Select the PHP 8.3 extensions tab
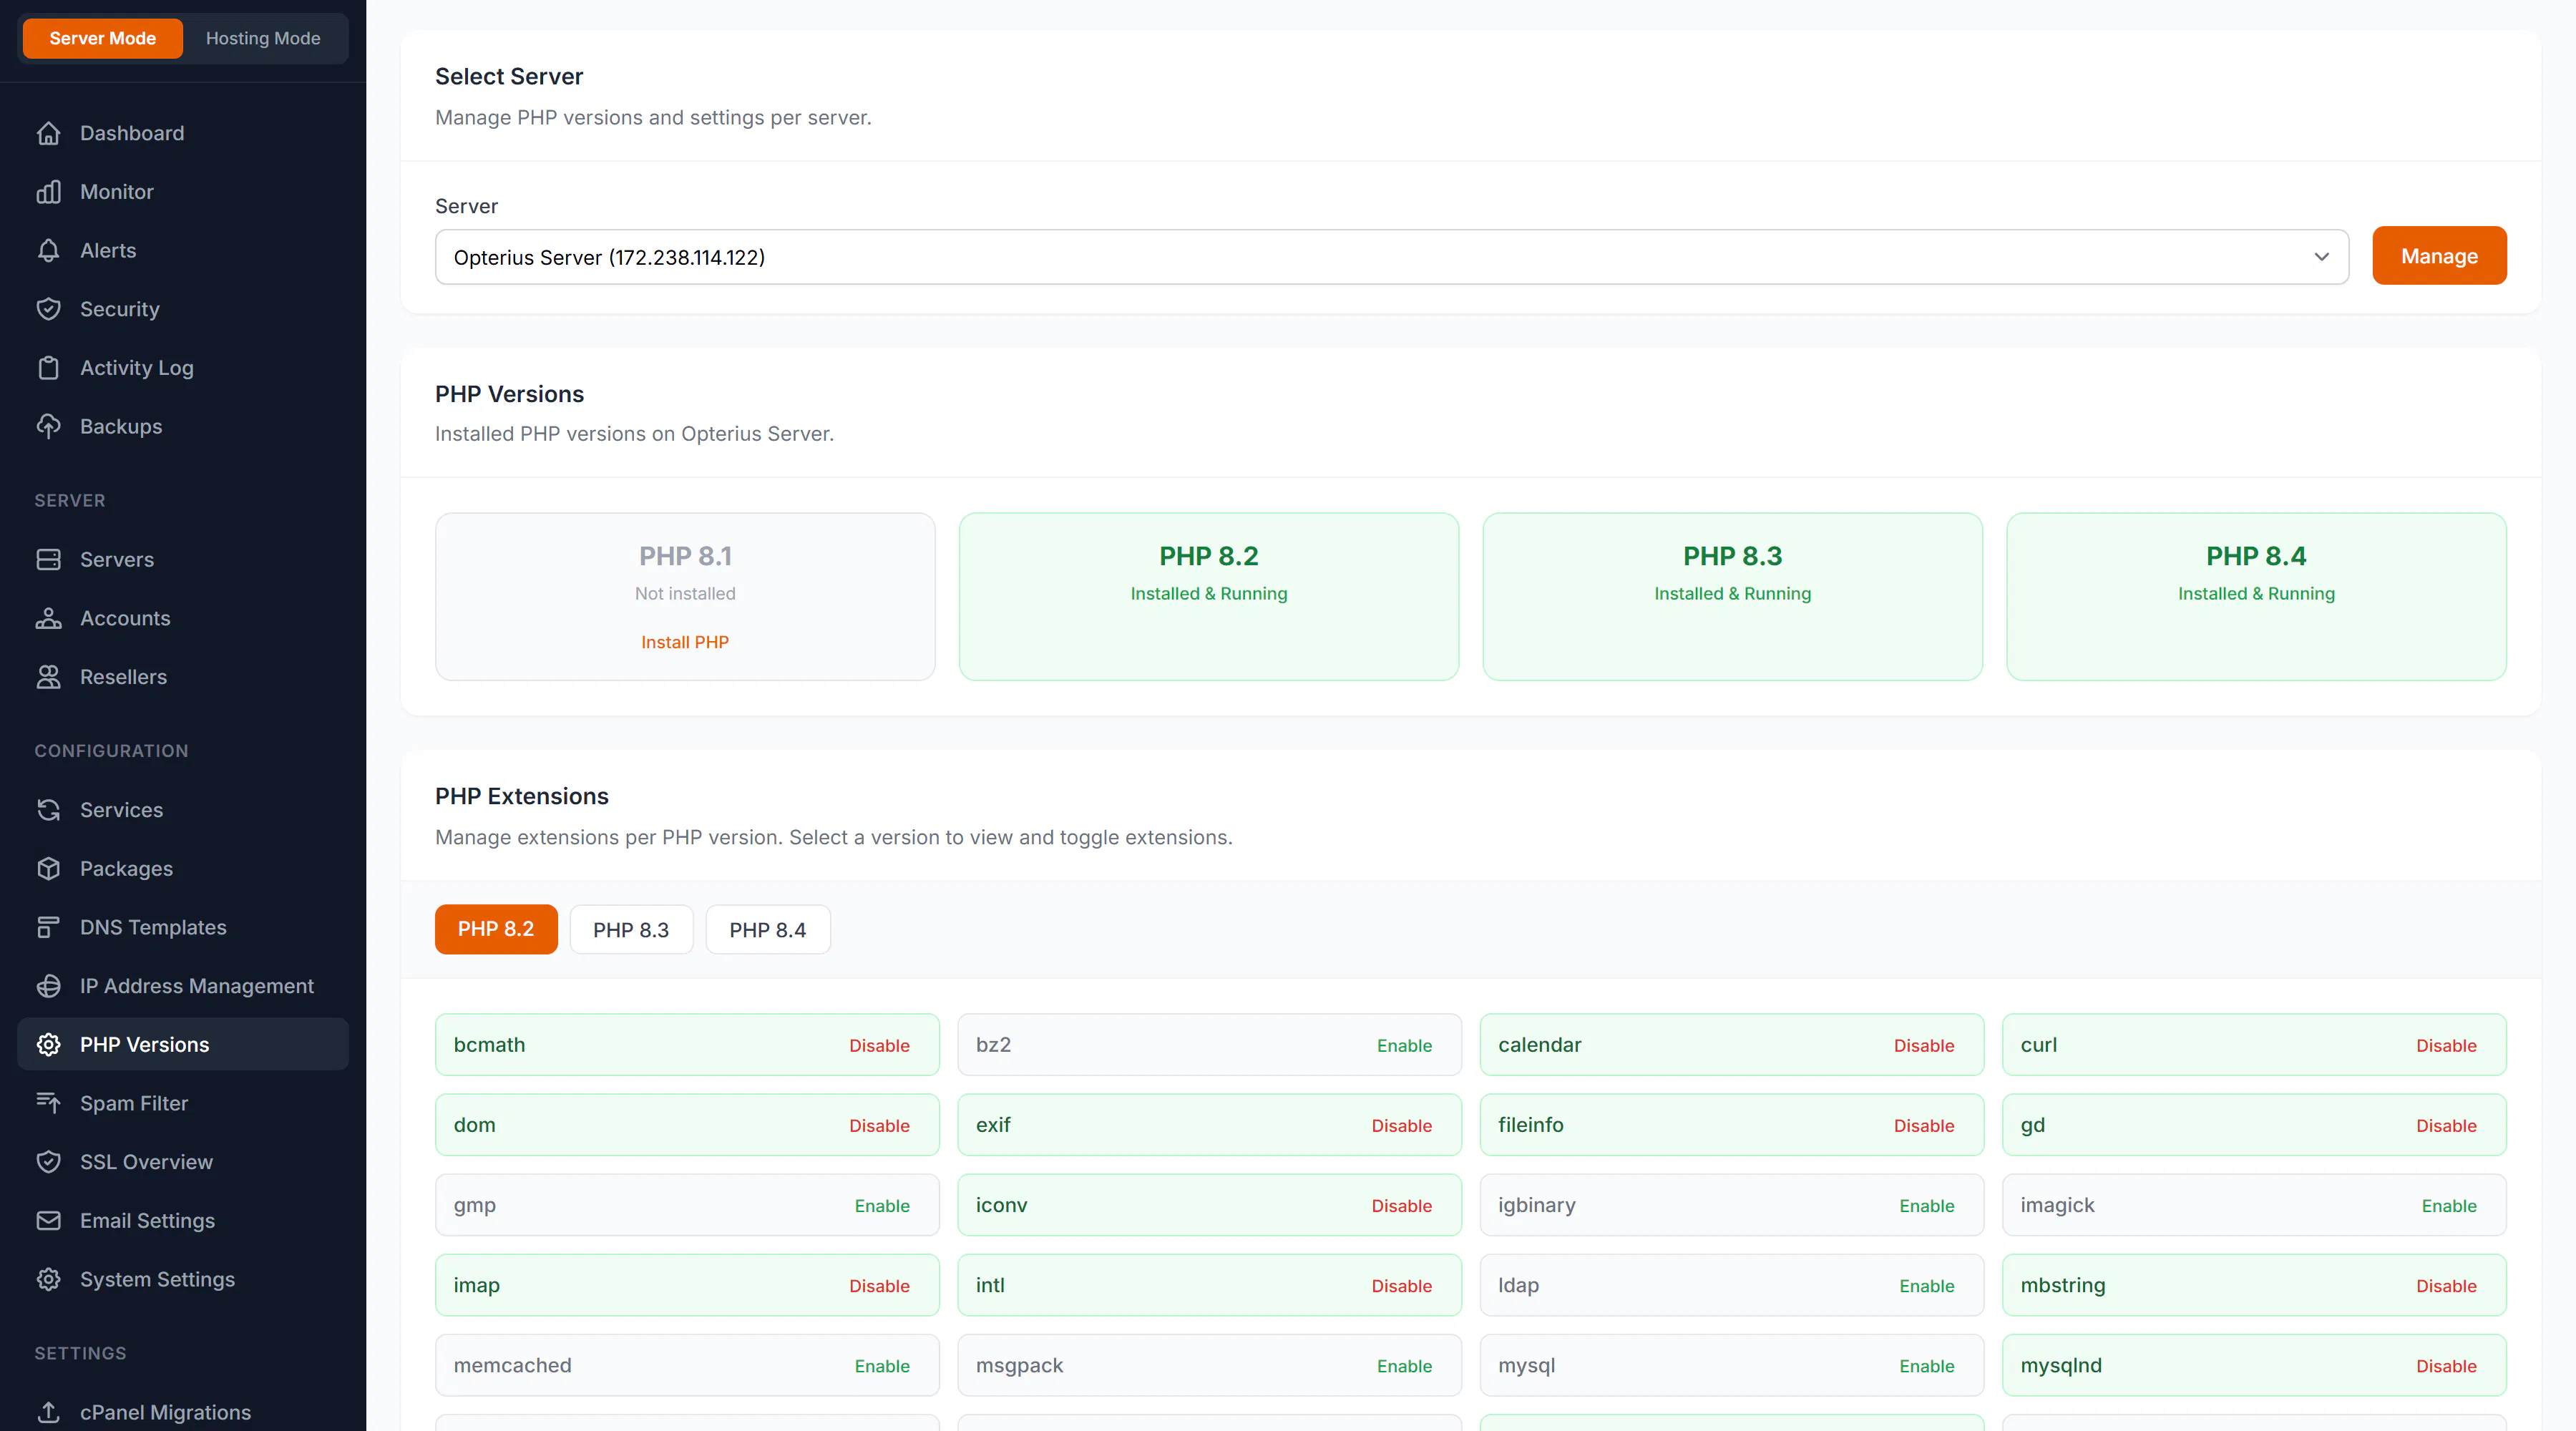 click(631, 929)
